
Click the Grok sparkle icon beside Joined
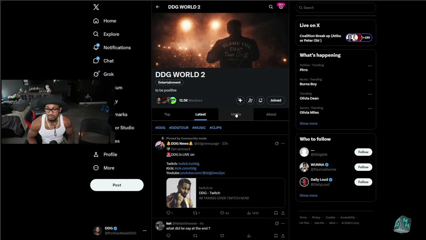pyautogui.click(x=240, y=100)
